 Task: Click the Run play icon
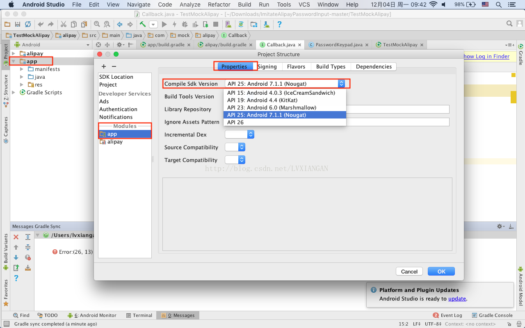click(164, 24)
